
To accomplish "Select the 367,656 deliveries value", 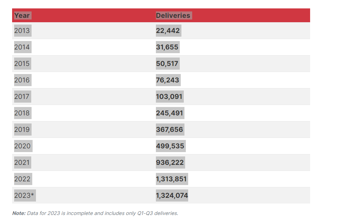I will click(170, 130).
